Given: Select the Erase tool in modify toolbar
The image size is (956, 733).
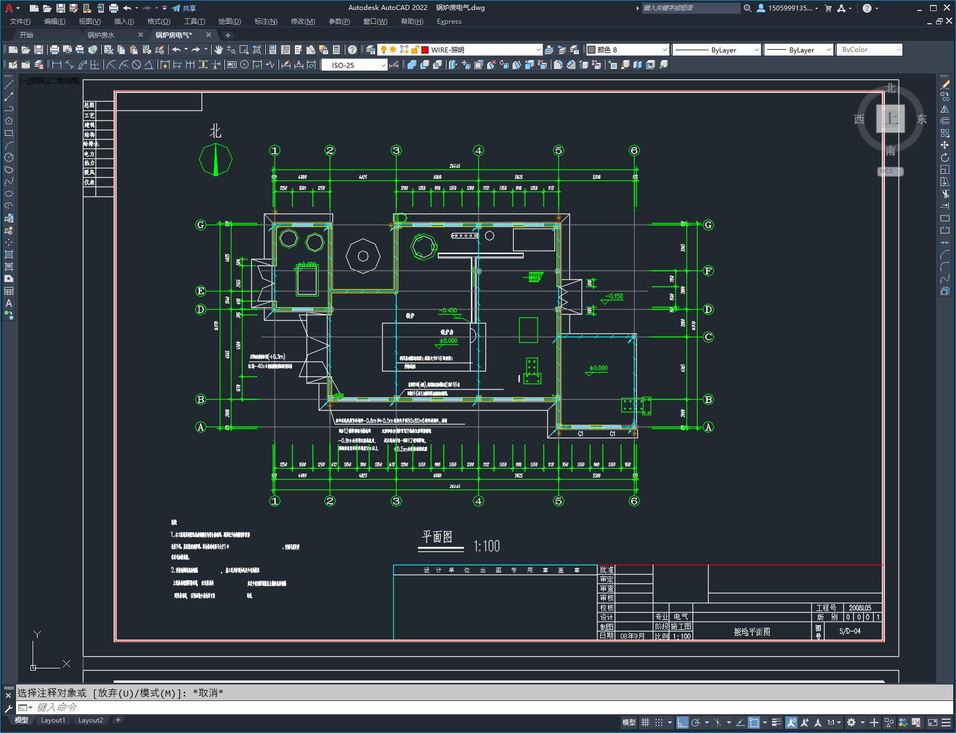Looking at the screenshot, I should [x=945, y=84].
